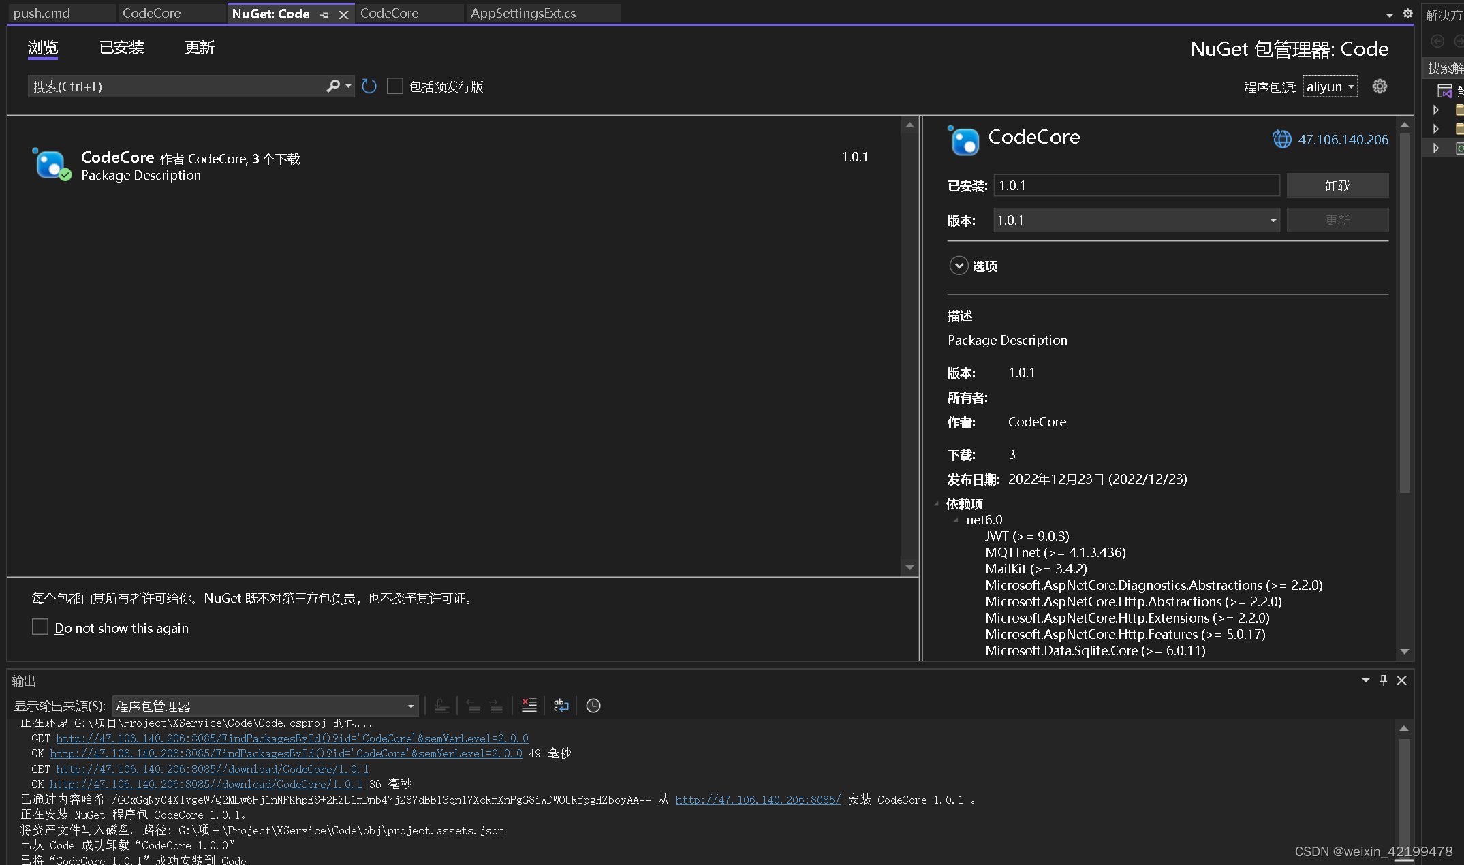The image size is (1464, 865).
Task: Click Solution Explorer back arrow icon
Action: 1437,42
